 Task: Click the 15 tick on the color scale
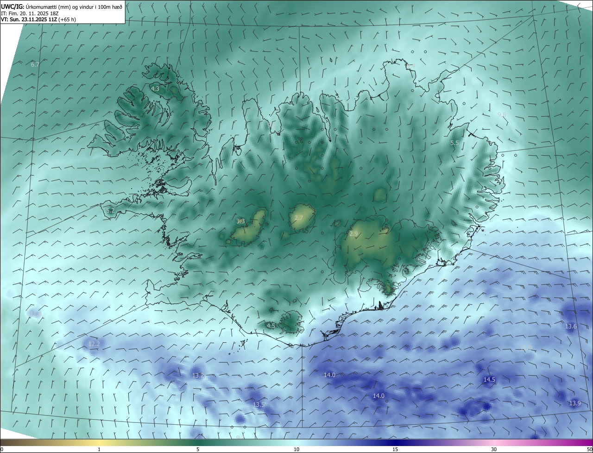tap(395, 449)
